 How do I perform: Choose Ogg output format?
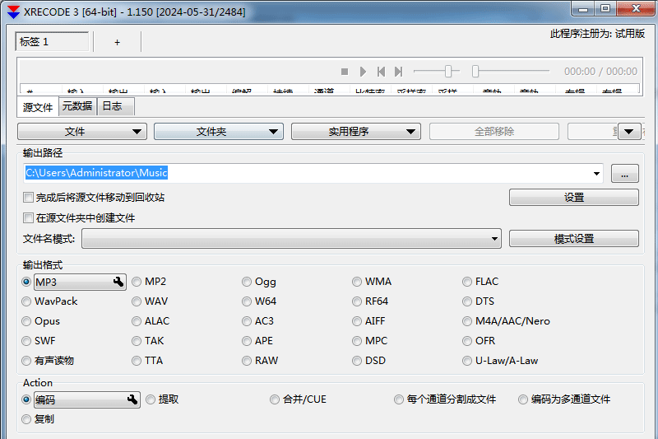247,282
